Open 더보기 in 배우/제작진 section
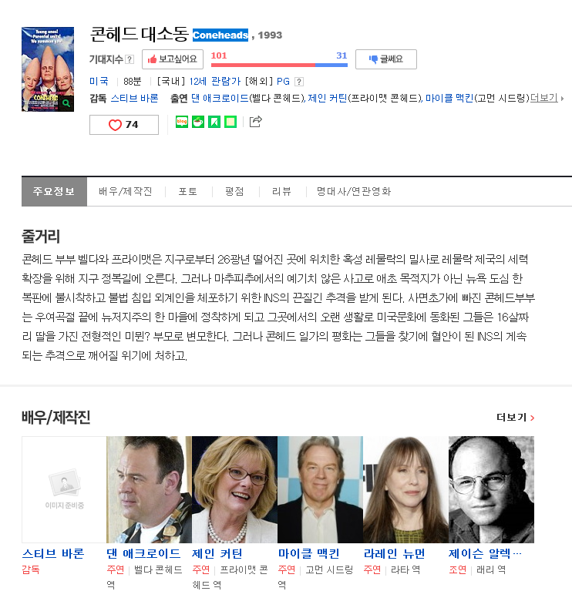The height and width of the screenshot is (608, 572). point(516,418)
